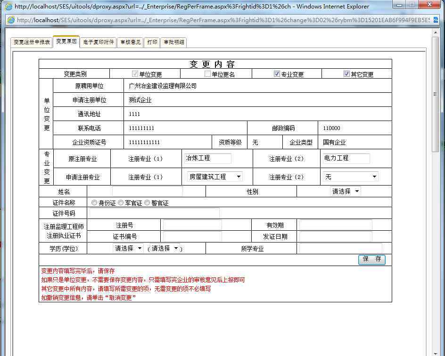445x356 pixels.
Task: Select the 警官证 radio button
Action: pos(147,202)
